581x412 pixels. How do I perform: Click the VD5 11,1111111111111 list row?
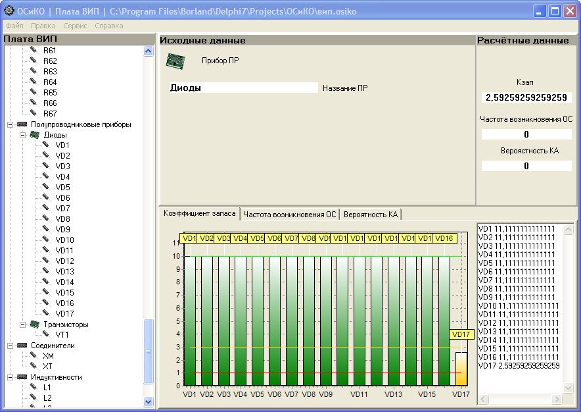coord(517,263)
